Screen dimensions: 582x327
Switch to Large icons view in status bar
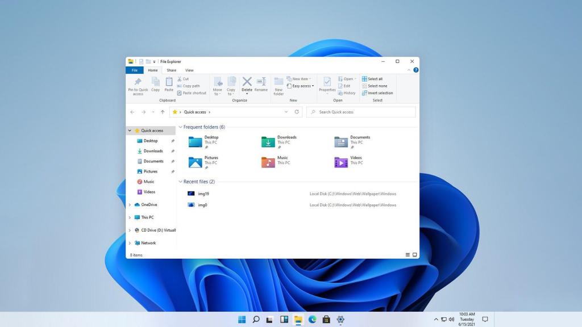coord(414,255)
